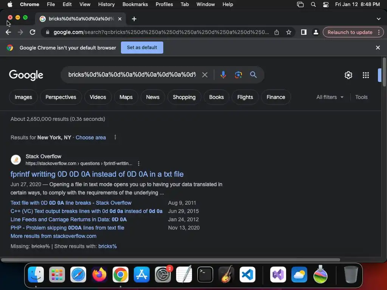Screen dimensions: 387x290
Task: Open Tools search options
Action: [x=361, y=97]
